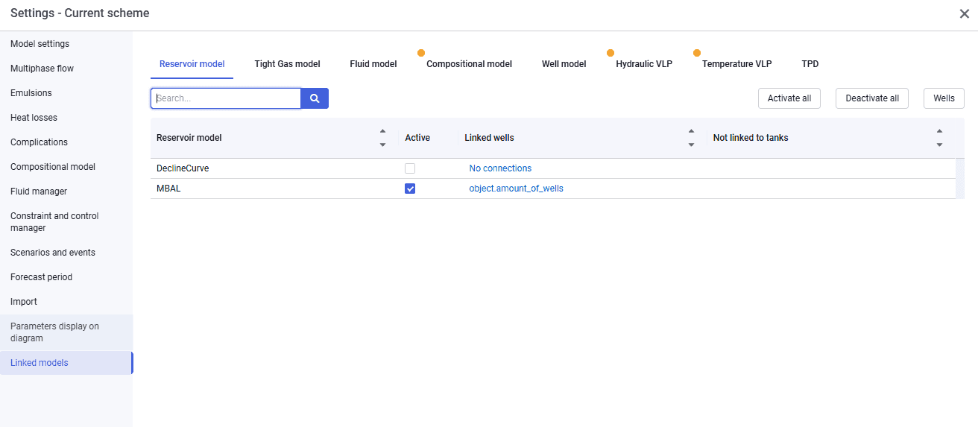Sort descending by Not linked to tanks
The width and height of the screenshot is (978, 427).
click(x=939, y=145)
